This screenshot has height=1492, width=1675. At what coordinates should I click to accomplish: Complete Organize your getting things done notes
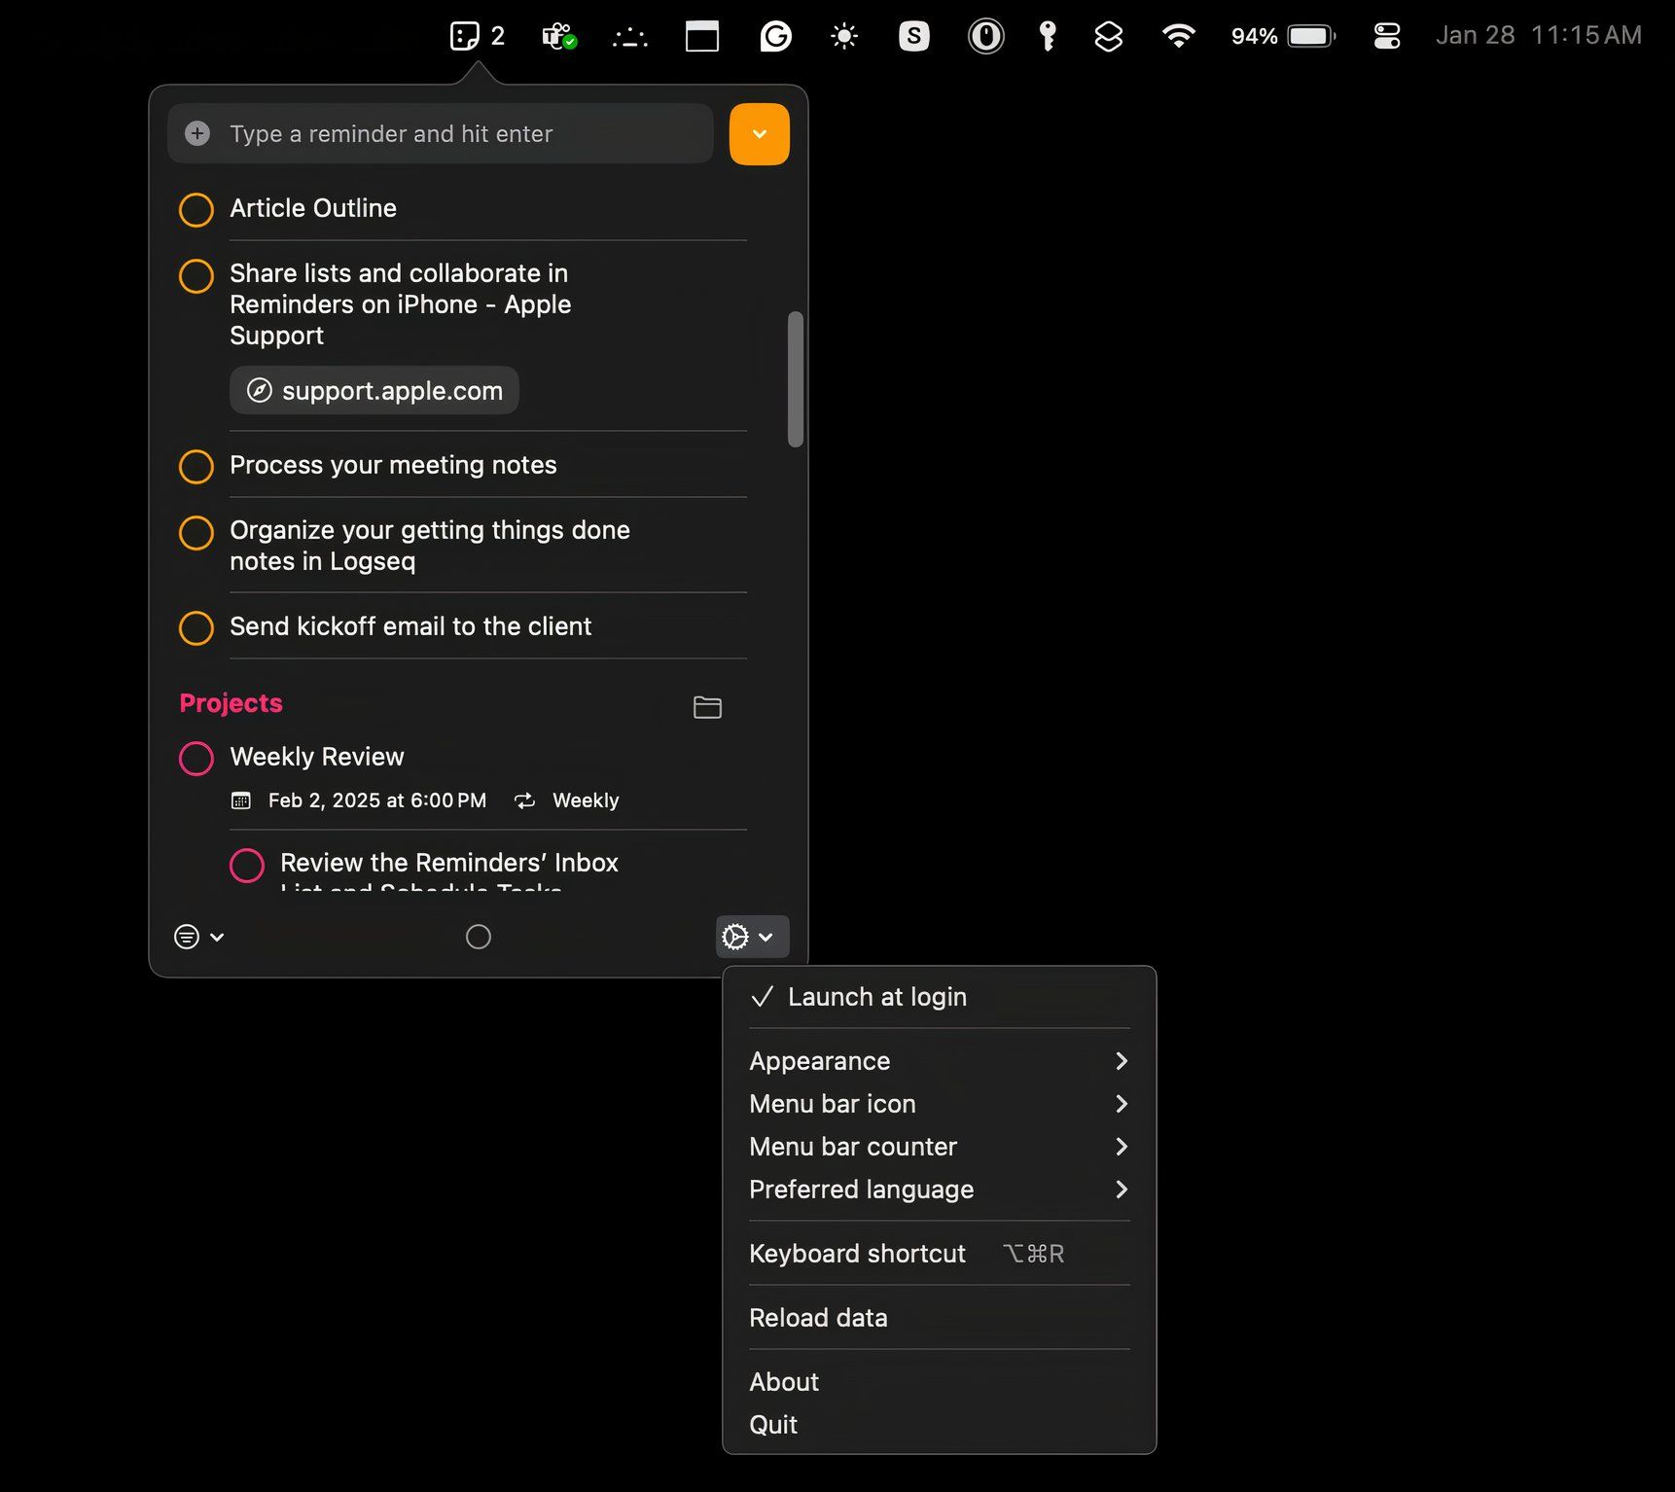(196, 532)
